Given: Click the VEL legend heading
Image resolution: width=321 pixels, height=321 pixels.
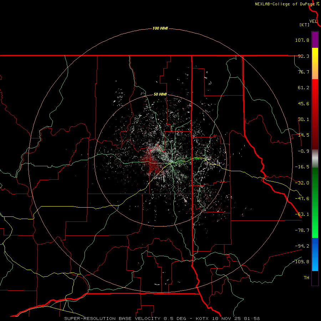Looking at the screenshot, I should 313,21.
